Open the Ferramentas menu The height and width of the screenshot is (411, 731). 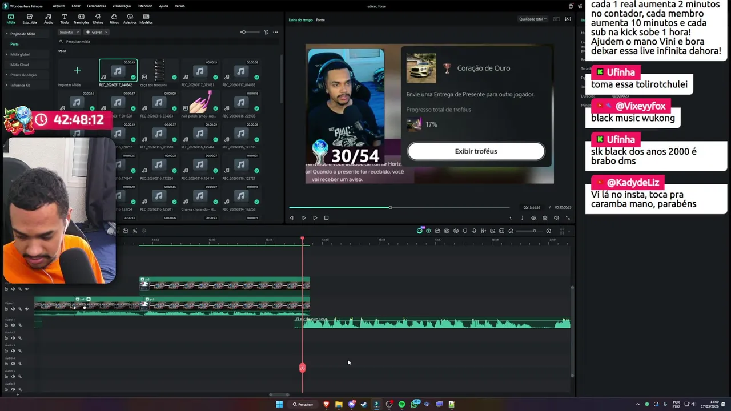click(x=96, y=6)
